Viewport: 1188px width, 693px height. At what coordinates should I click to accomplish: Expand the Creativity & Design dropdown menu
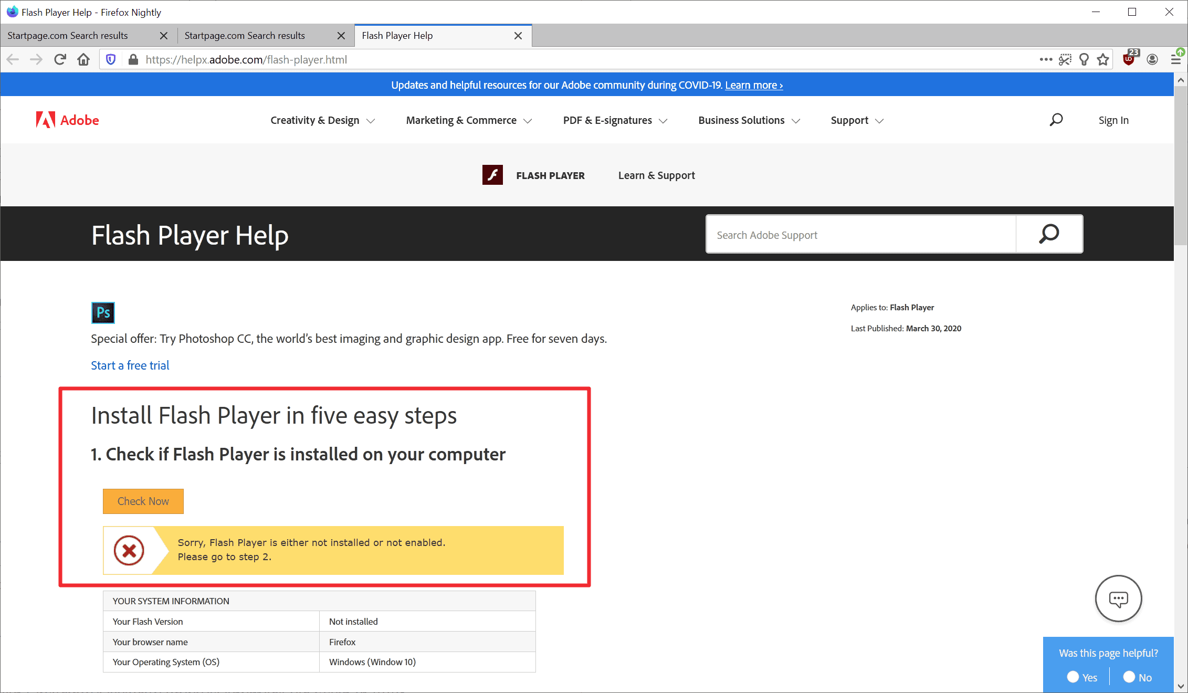coord(321,120)
